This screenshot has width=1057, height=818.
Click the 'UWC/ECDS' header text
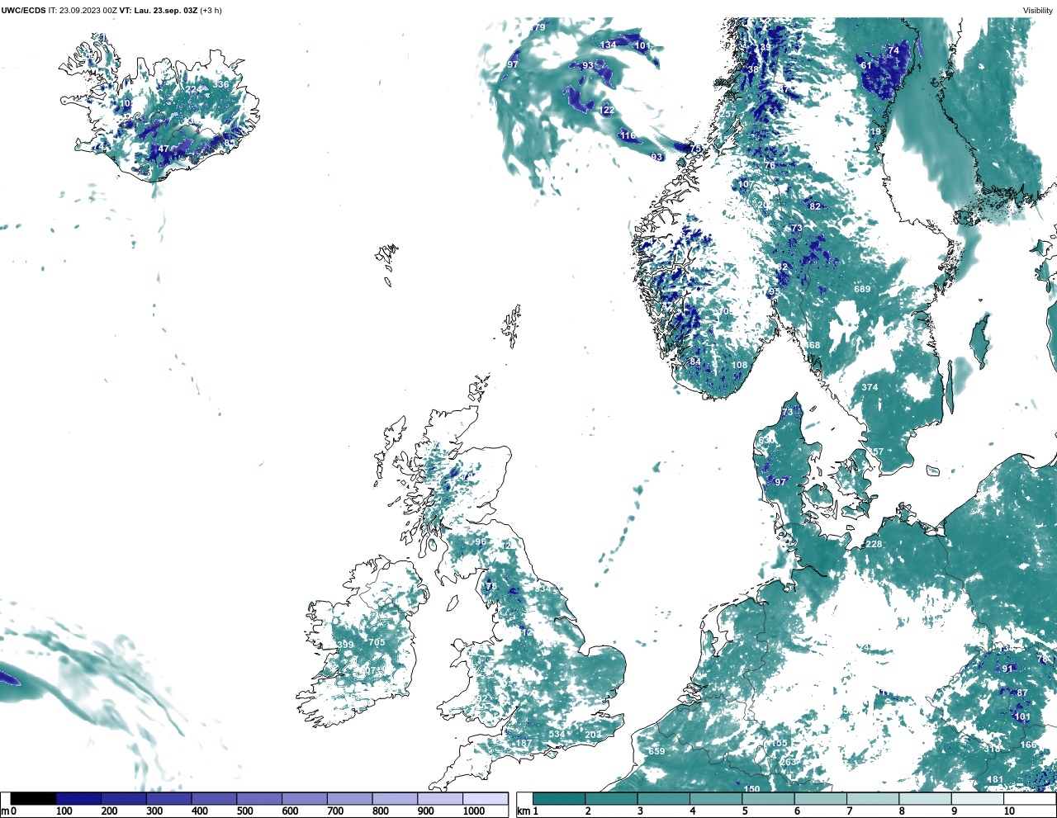[x=22, y=11]
